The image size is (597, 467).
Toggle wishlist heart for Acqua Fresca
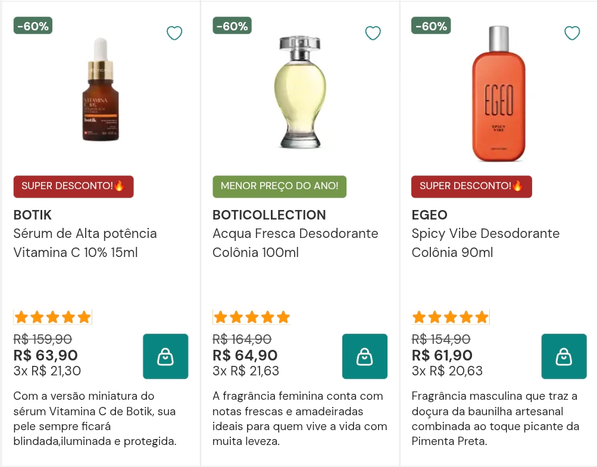click(373, 33)
